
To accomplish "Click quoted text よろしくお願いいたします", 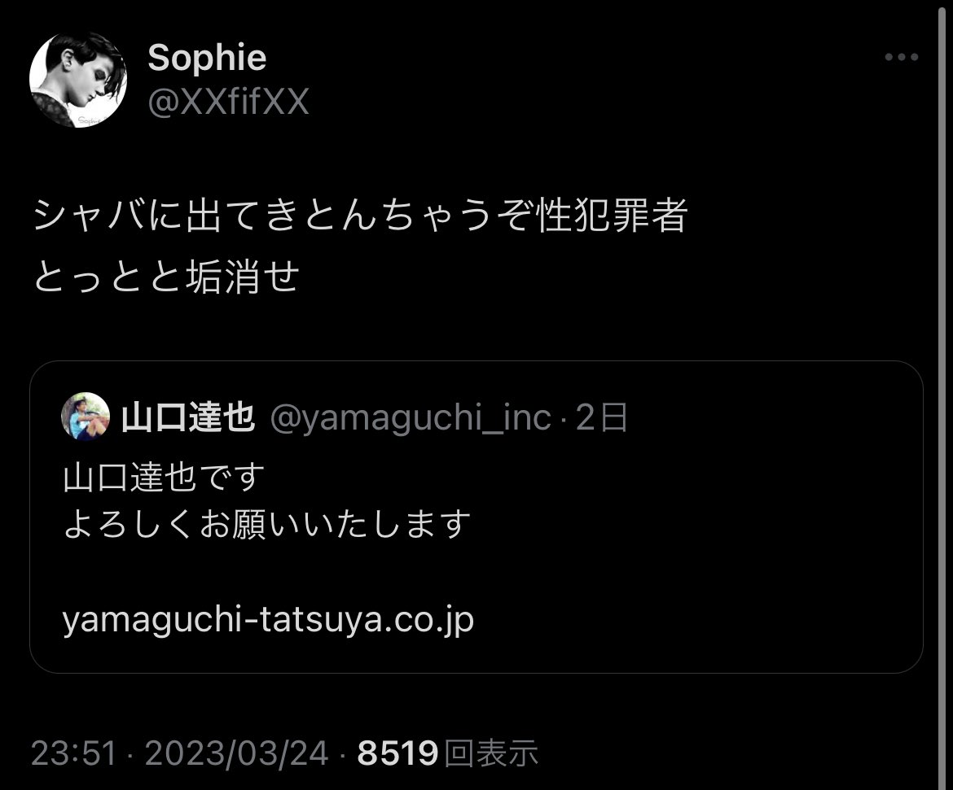I will coord(267,525).
